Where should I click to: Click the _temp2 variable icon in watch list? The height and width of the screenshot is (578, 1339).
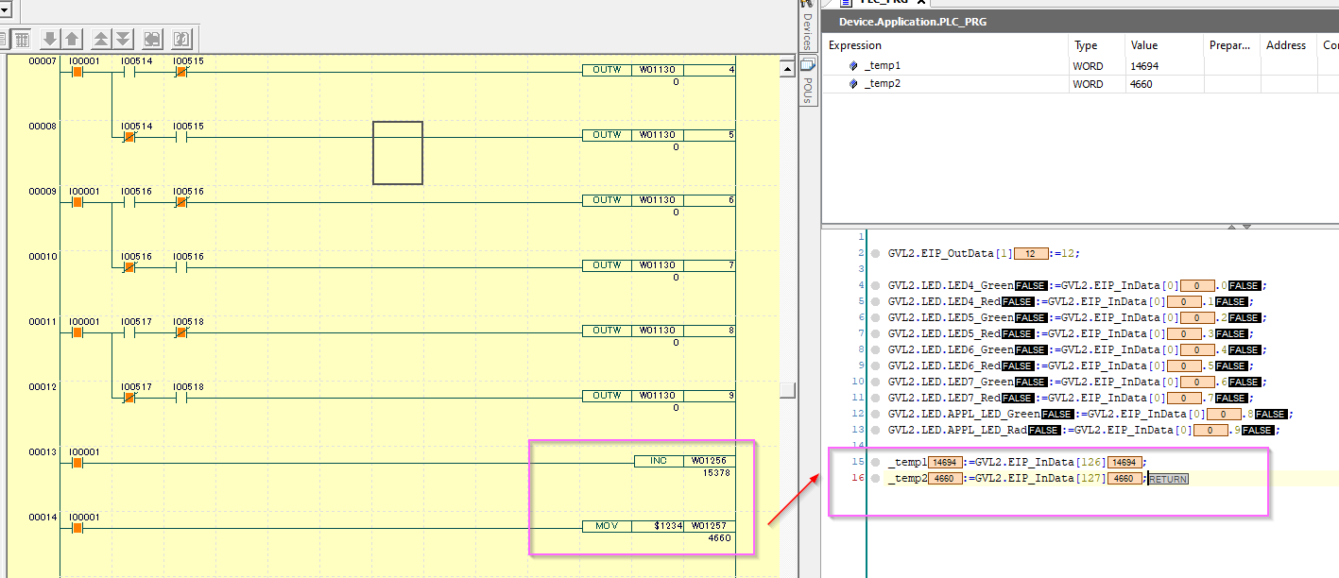(853, 84)
